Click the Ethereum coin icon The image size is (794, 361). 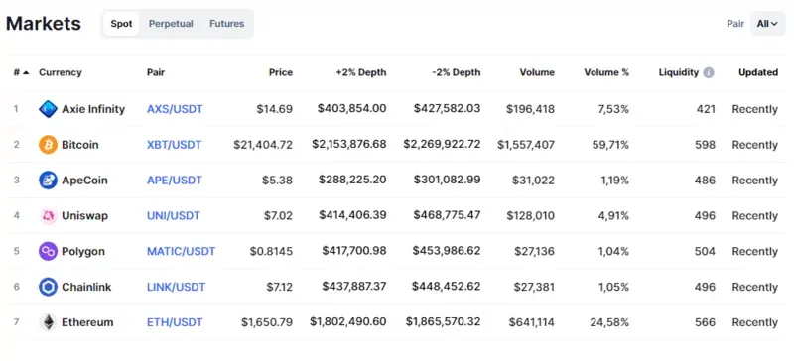pyautogui.click(x=48, y=322)
